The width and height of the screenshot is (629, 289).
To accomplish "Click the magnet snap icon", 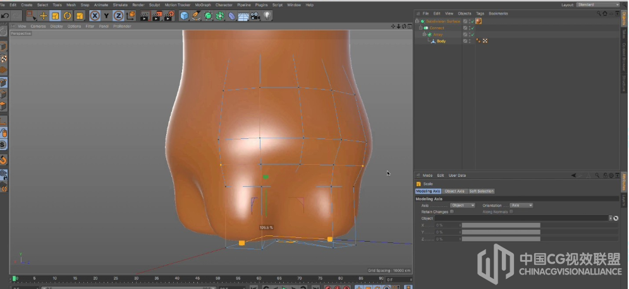I will coord(3,160).
